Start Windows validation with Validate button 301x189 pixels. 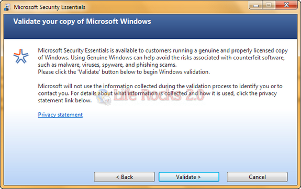(x=188, y=177)
